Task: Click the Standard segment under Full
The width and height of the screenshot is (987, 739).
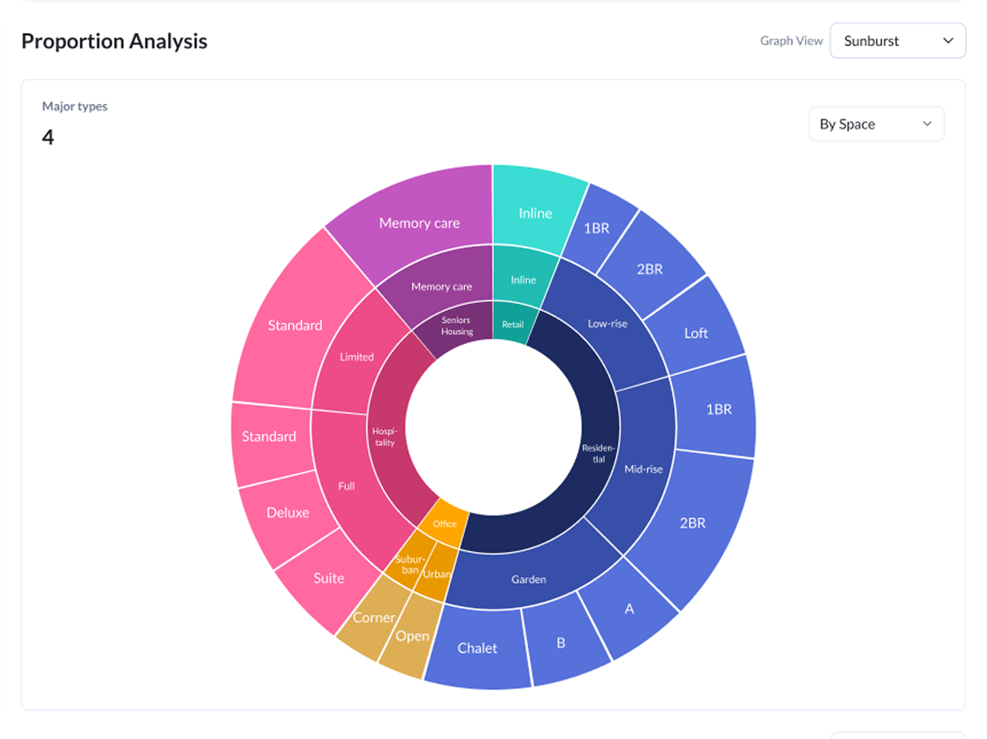Action: (268, 436)
